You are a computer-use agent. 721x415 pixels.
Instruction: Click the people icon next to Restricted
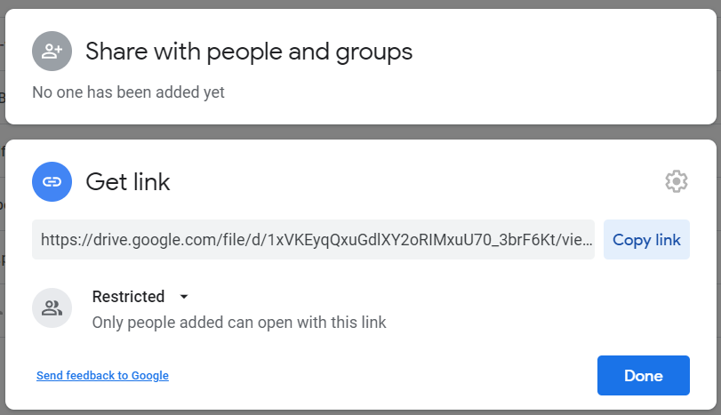click(52, 308)
